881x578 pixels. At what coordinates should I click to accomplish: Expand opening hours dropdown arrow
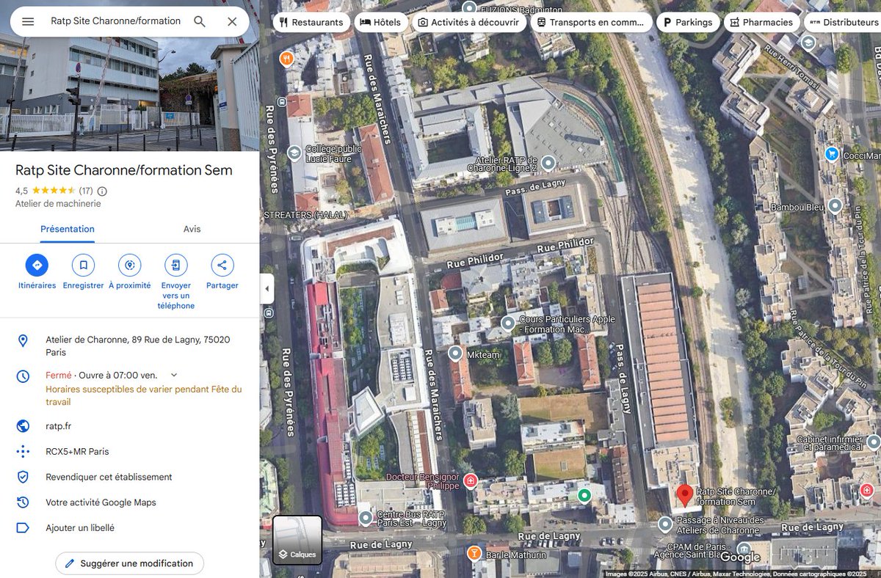tap(174, 375)
